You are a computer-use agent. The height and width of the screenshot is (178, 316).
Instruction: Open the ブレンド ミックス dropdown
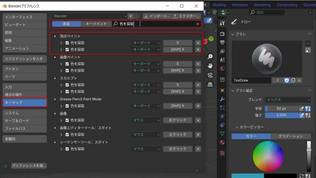click(288, 100)
